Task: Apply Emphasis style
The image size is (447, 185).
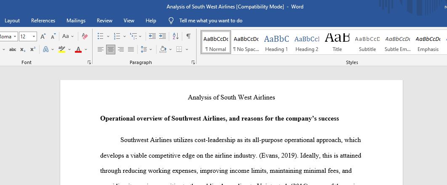Action: point(428,42)
